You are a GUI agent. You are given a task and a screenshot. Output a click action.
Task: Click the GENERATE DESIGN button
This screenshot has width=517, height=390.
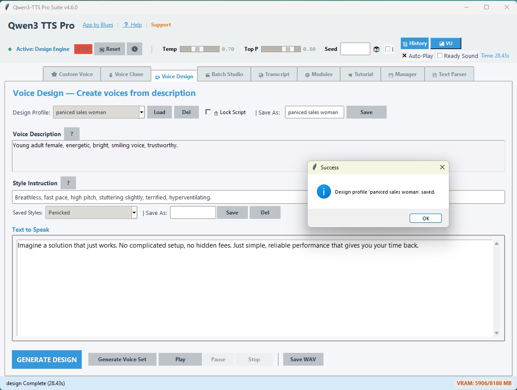pyautogui.click(x=47, y=359)
